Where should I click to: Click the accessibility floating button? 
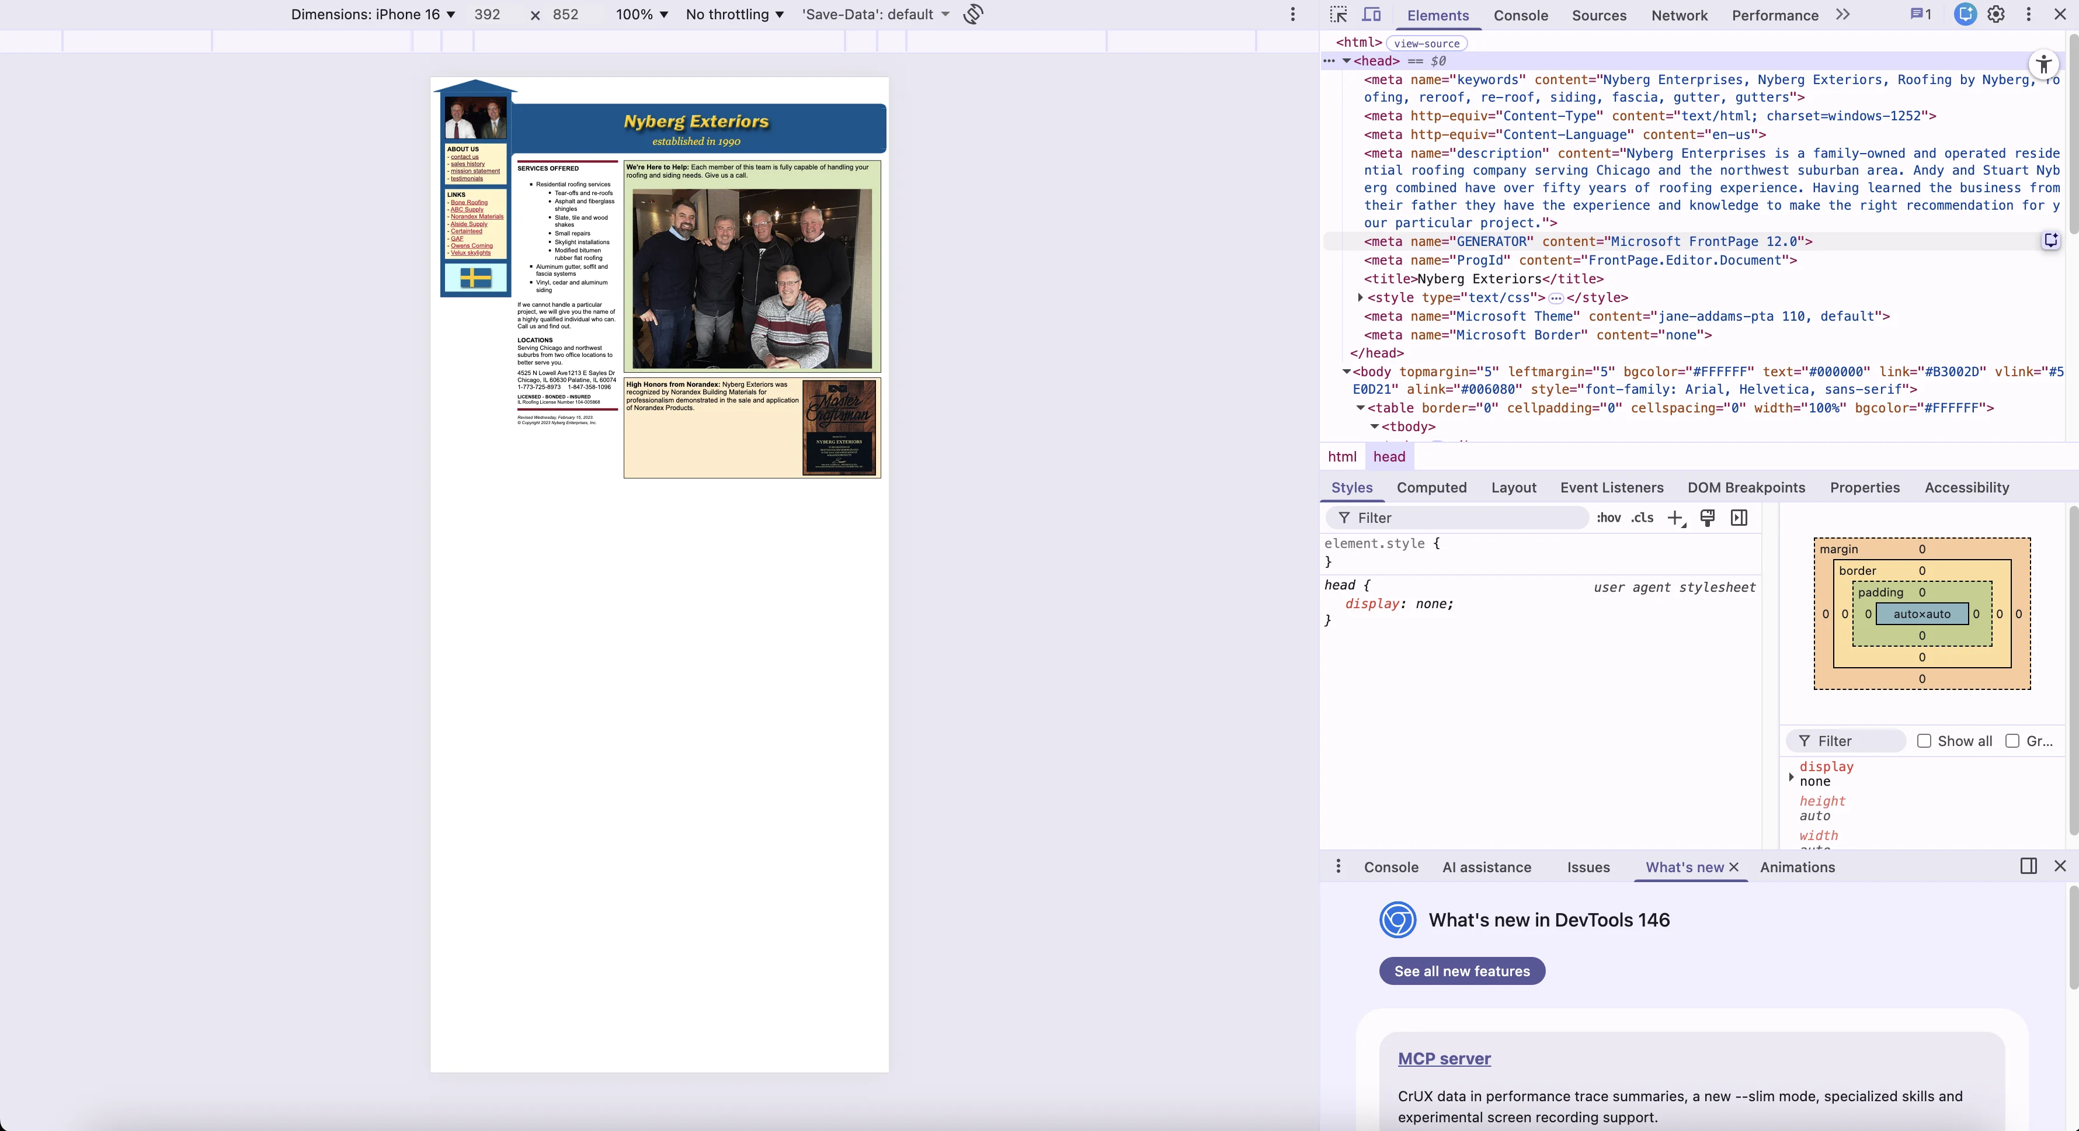[2043, 65]
